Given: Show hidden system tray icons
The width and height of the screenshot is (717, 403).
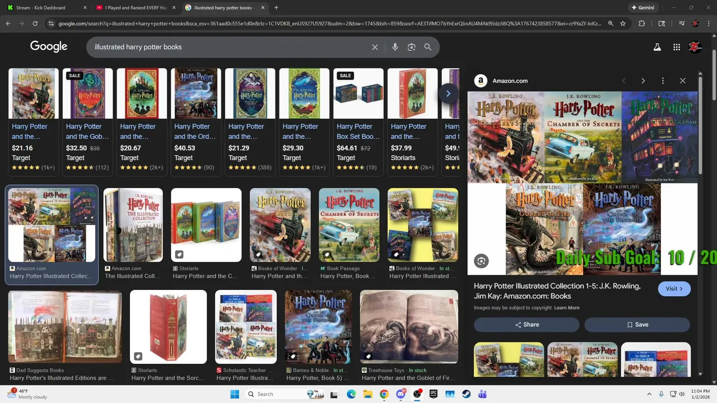Looking at the screenshot, I should pos(649,394).
